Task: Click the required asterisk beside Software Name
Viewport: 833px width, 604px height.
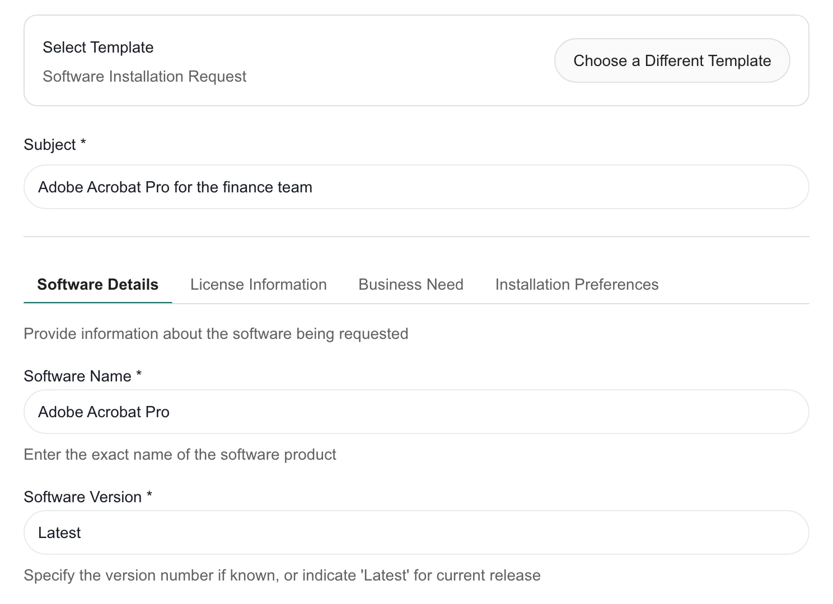Action: pos(139,374)
